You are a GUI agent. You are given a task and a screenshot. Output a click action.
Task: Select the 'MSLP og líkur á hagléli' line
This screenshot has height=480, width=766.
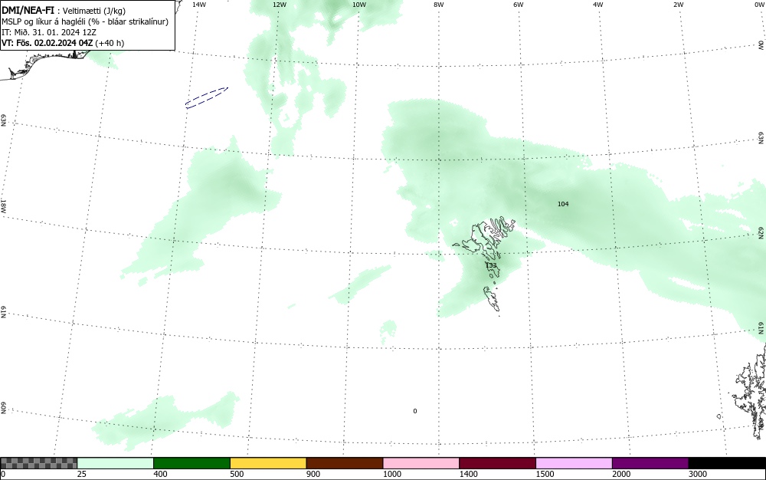point(85,21)
